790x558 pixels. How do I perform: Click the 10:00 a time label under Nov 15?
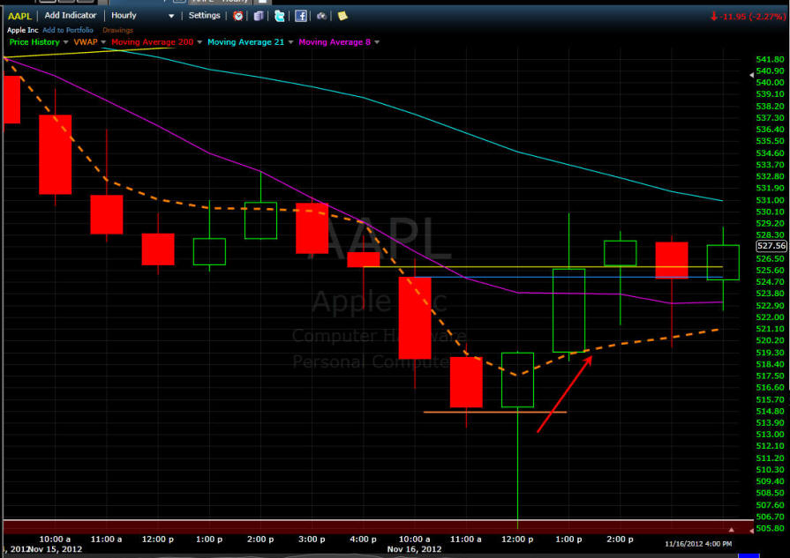pyautogui.click(x=55, y=539)
